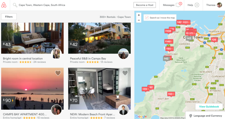Open Peaceful B&B in Camps Bay photo
The height and width of the screenshot is (119, 225).
click(x=99, y=38)
